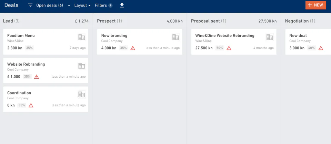The width and height of the screenshot is (331, 144).
Task: Click building icon on Wine&Dine Website Rebranding card
Action: (x=270, y=37)
